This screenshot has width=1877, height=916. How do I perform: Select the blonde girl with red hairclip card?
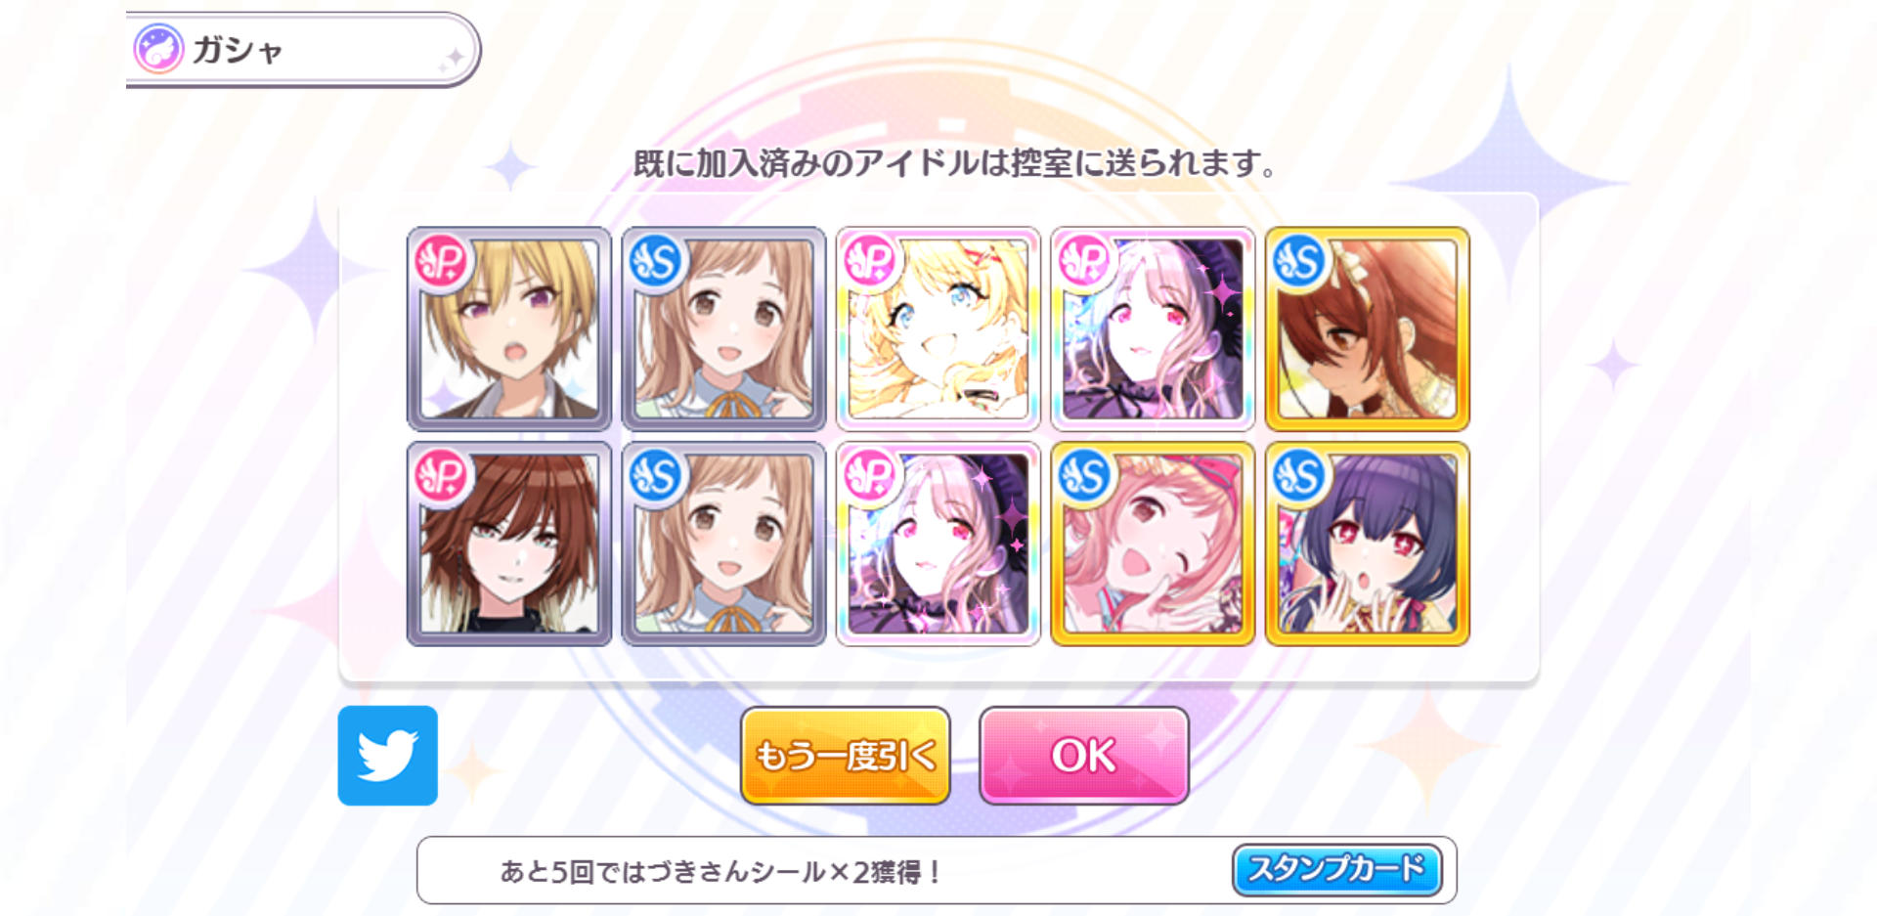click(x=938, y=329)
